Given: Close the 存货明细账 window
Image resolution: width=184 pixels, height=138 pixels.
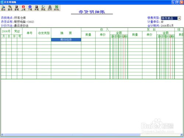Looking at the screenshot, I should coord(182,2).
